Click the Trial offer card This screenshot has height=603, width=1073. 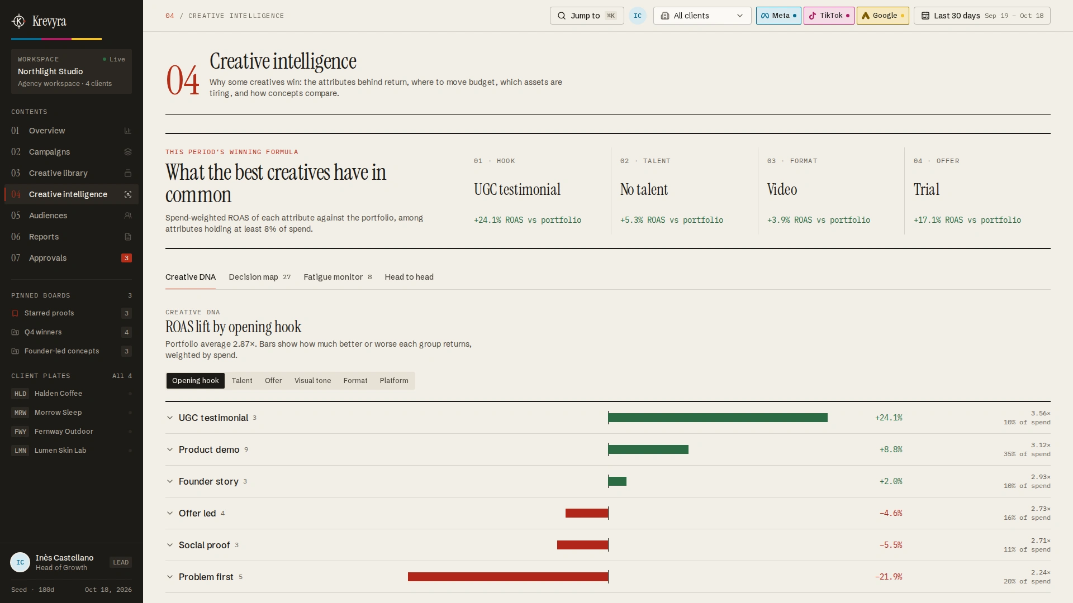click(x=977, y=191)
